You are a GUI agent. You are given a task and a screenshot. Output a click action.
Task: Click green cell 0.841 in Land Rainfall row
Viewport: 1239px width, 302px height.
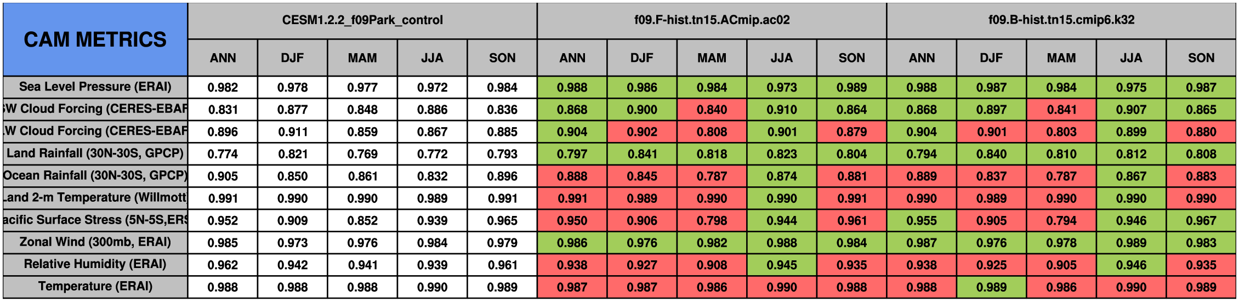point(642,153)
